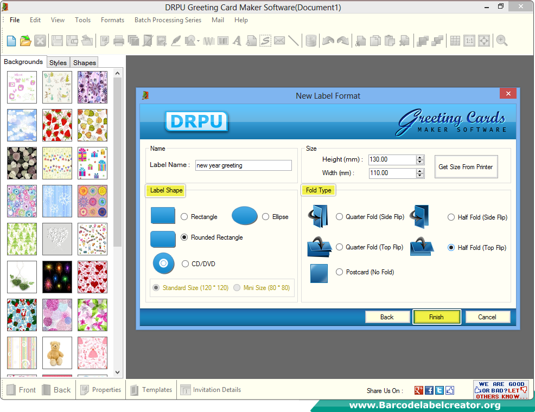Viewport: 535px width, 412px height.
Task: Select the CD/DVD label shape
Action: 185,264
